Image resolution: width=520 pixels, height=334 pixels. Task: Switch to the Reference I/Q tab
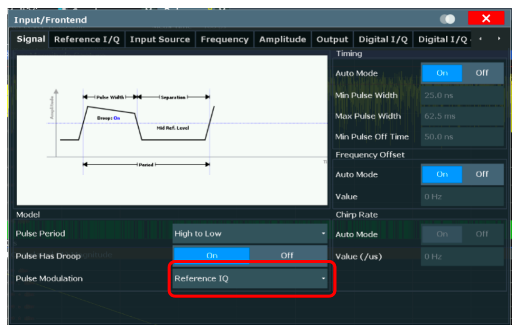pyautogui.click(x=87, y=39)
